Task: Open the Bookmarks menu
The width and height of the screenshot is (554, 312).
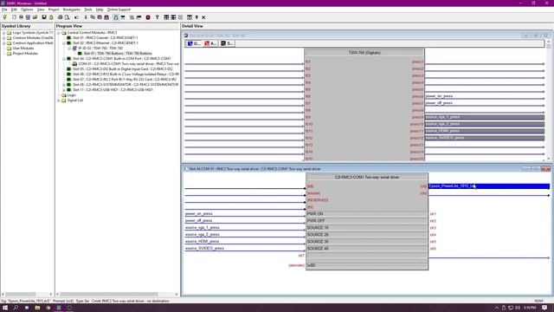Action: [71, 10]
